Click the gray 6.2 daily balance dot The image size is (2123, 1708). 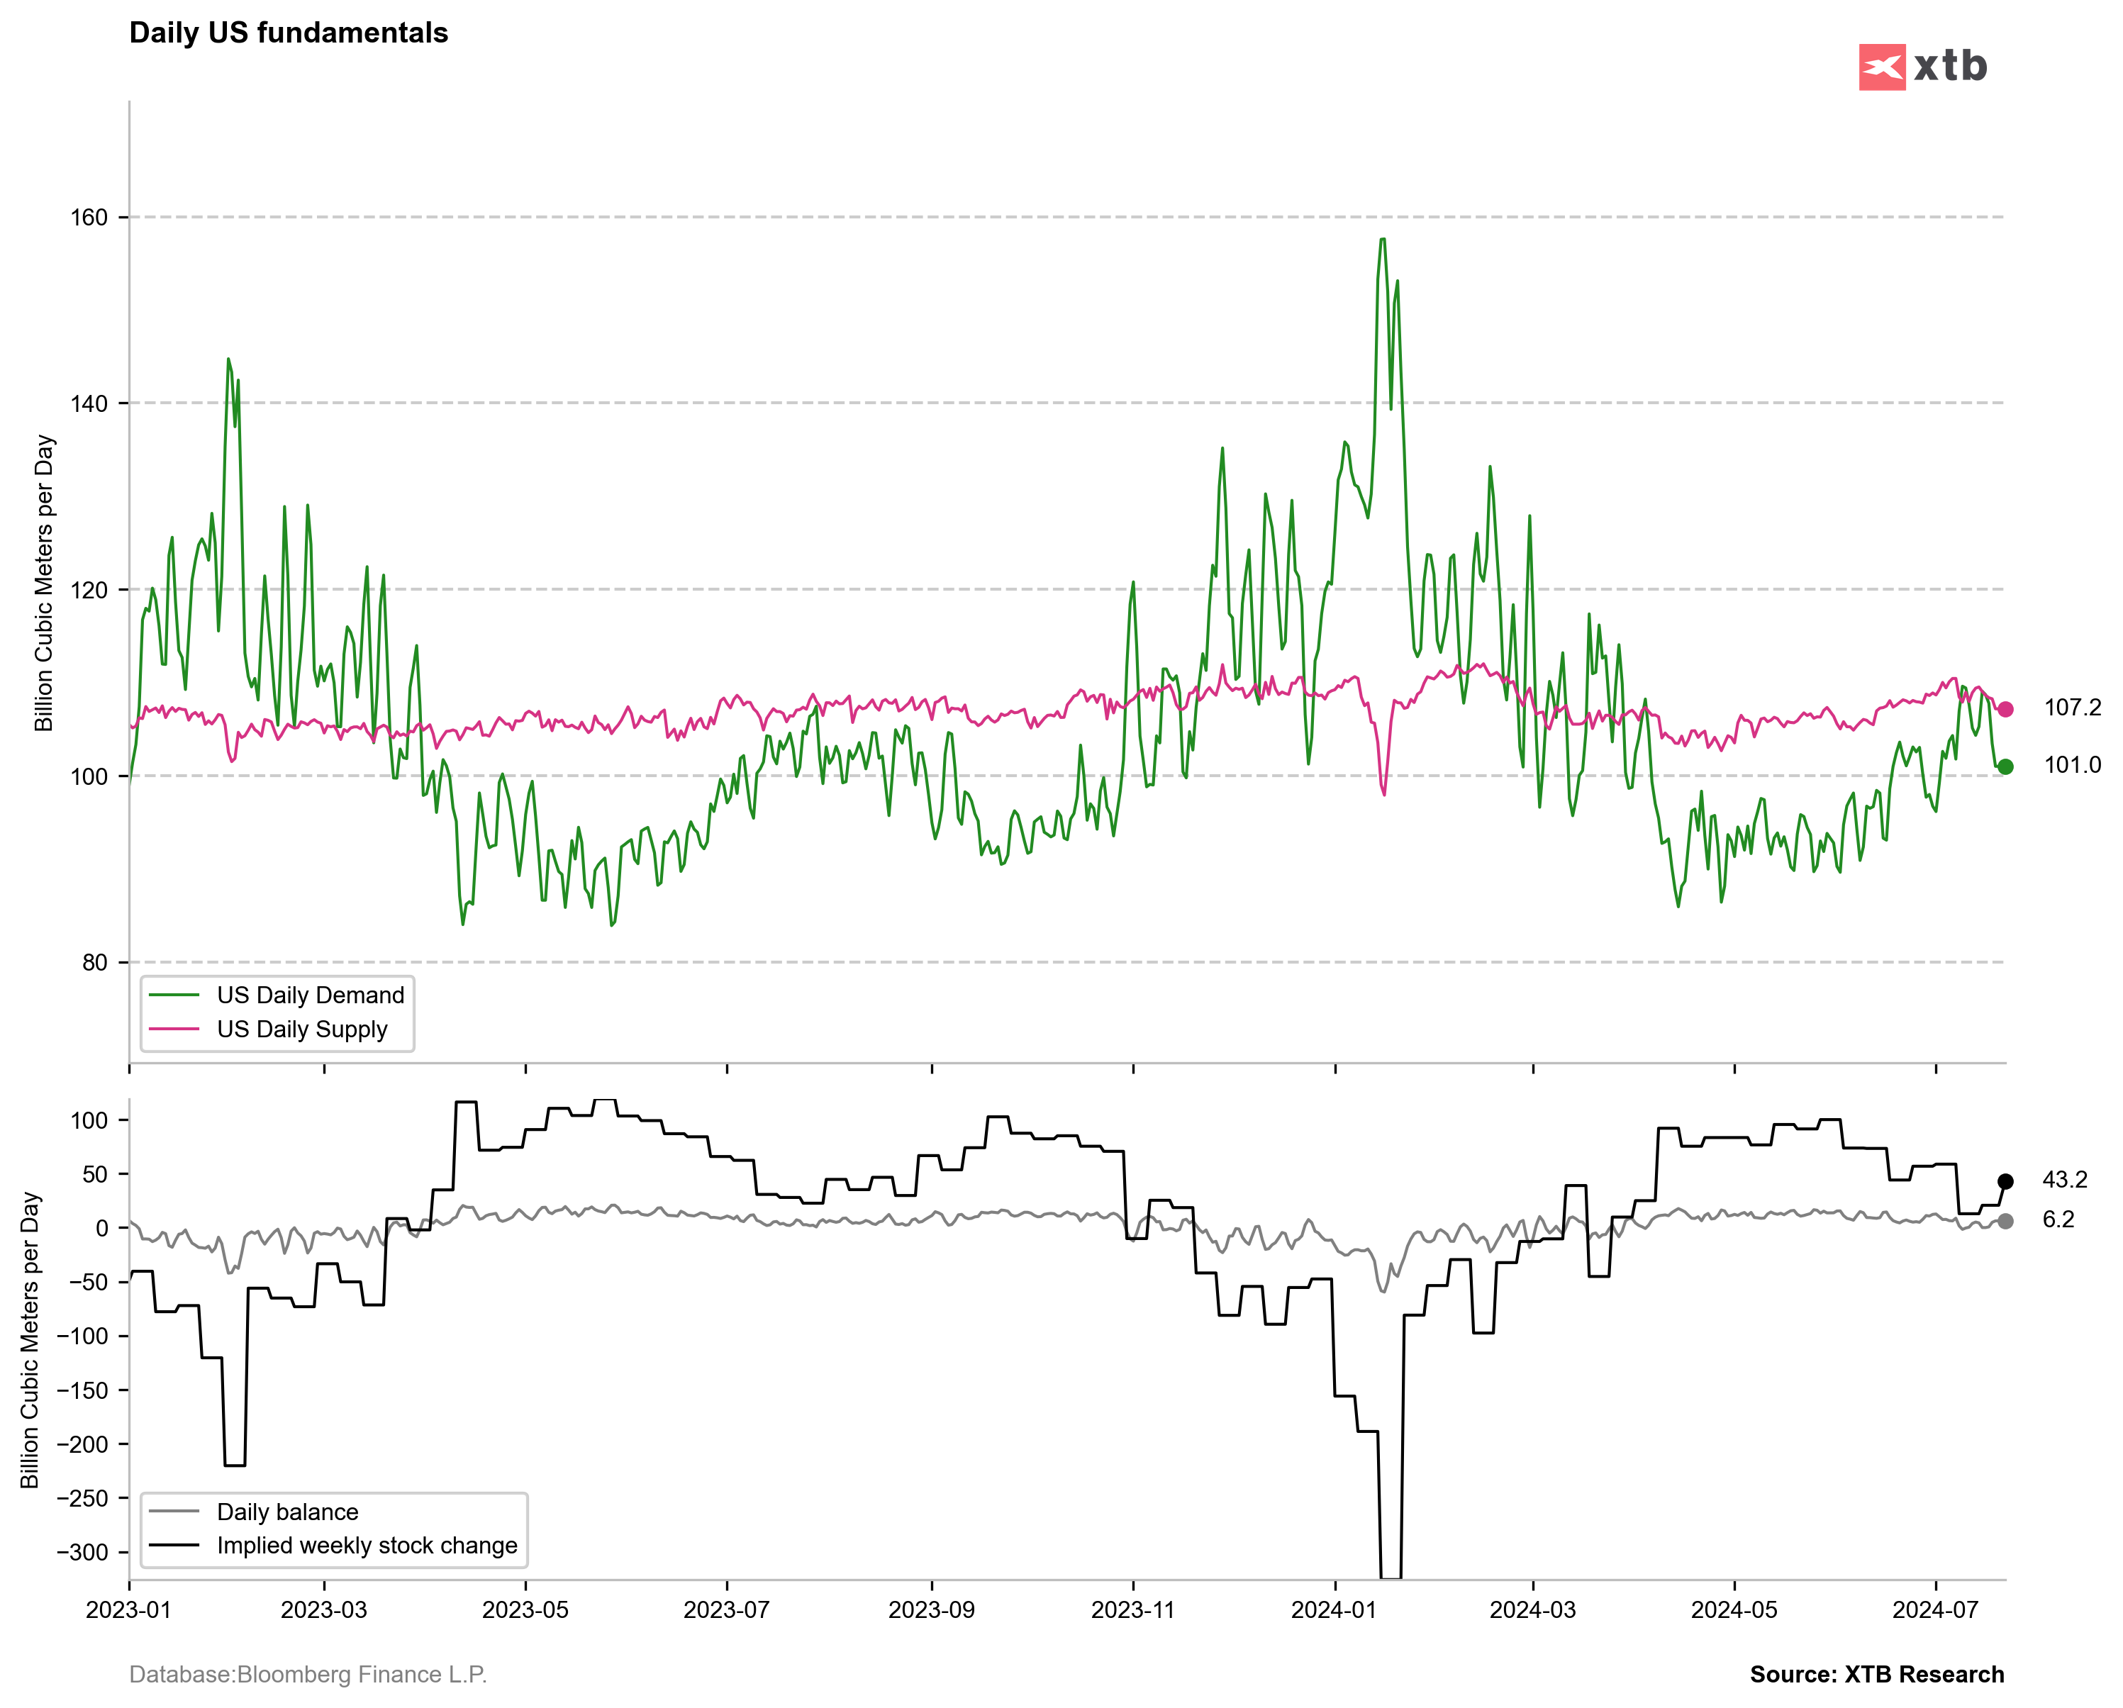click(2005, 1221)
